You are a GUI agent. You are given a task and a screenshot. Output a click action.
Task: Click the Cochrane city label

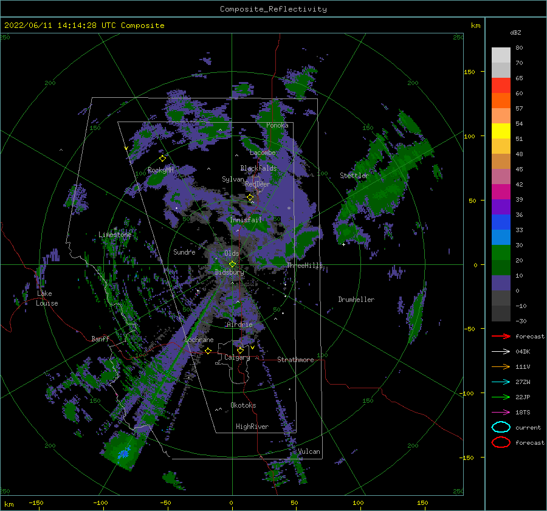click(x=199, y=340)
